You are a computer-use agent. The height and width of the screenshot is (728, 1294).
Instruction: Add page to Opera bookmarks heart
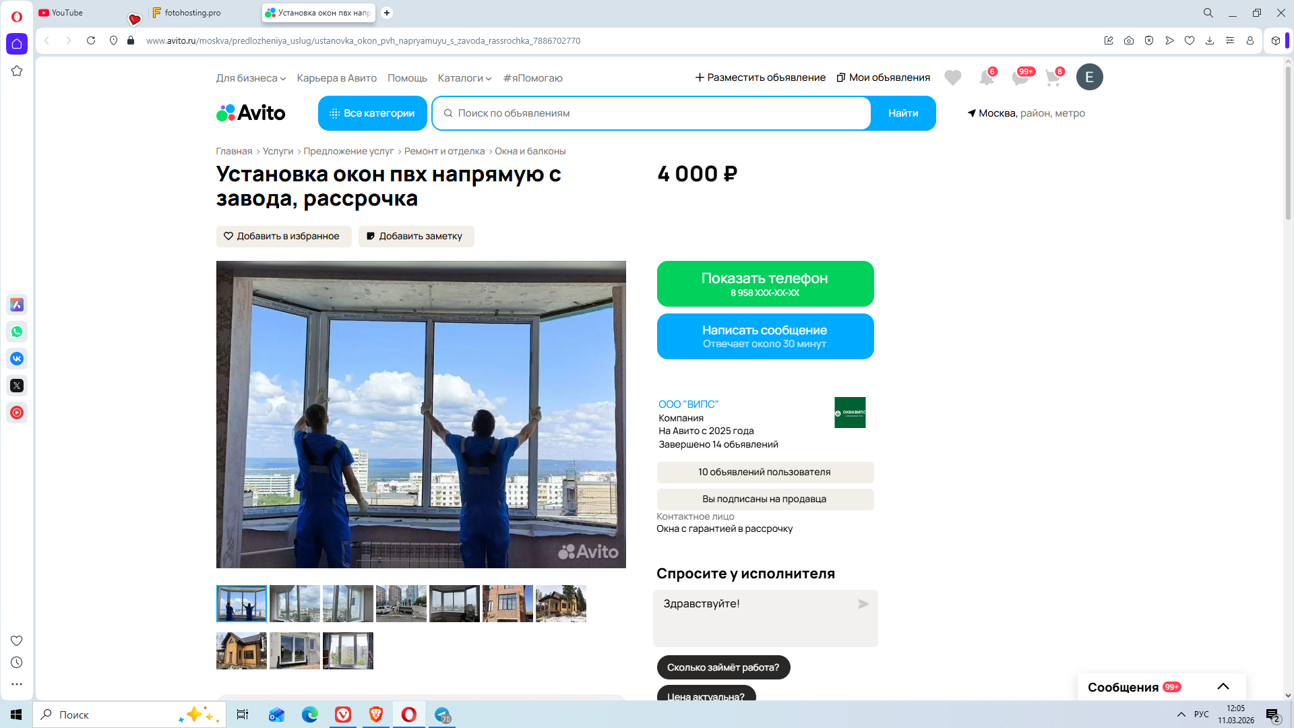pos(1190,40)
